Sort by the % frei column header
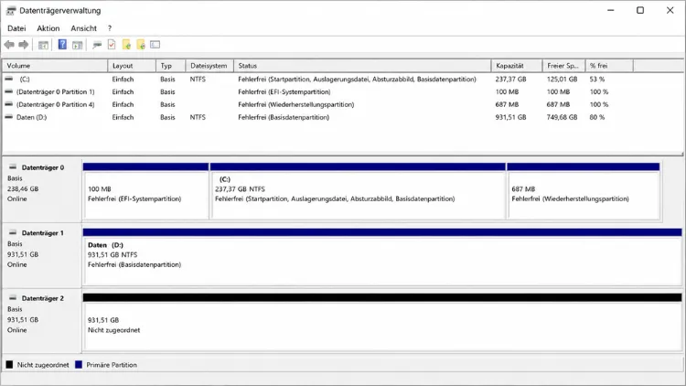The width and height of the screenshot is (686, 386). pyautogui.click(x=609, y=66)
